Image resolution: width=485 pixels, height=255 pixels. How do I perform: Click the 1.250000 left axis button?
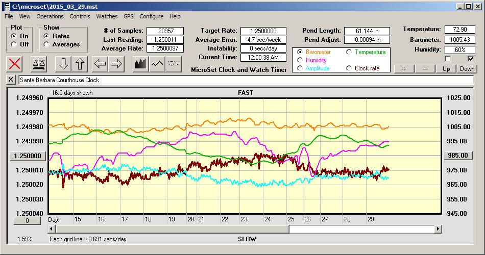click(28, 156)
